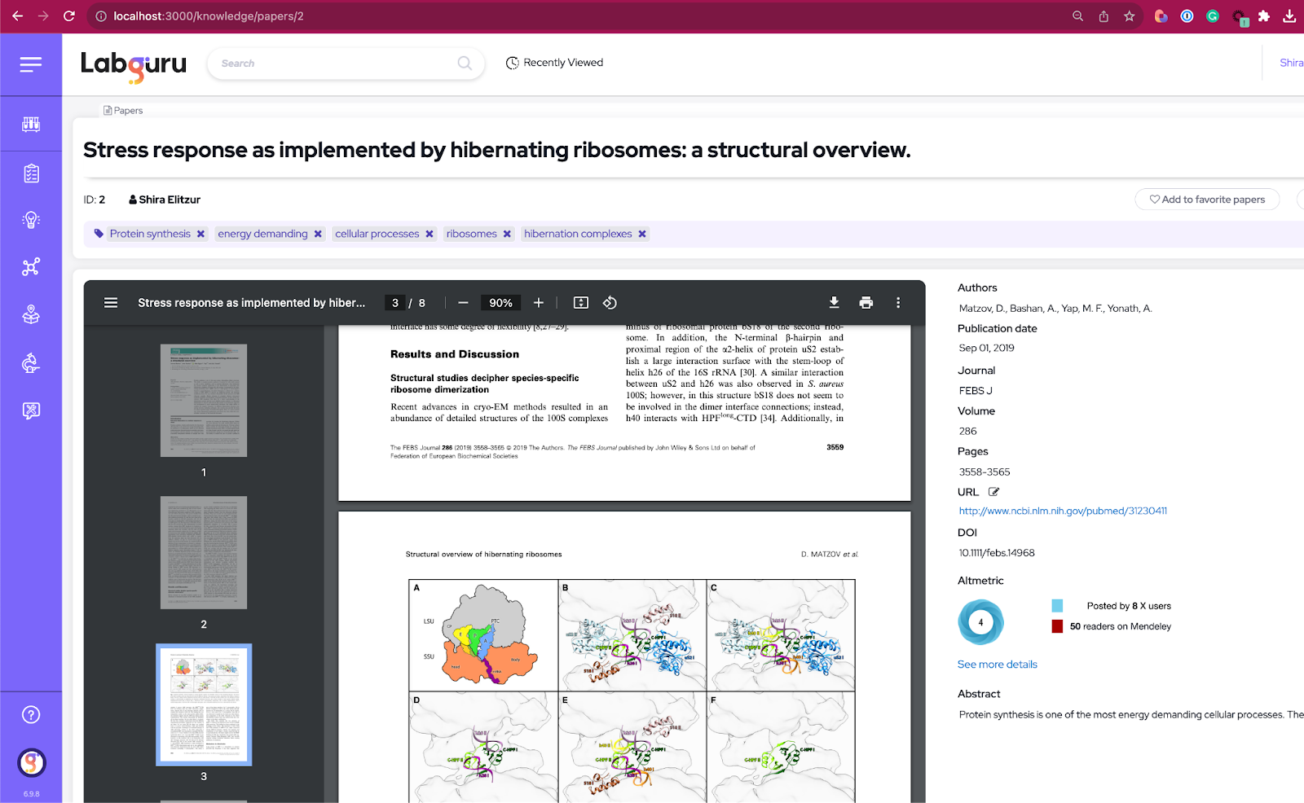Open the Labguru main navigation menu
This screenshot has width=1304, height=803.
[x=31, y=64]
